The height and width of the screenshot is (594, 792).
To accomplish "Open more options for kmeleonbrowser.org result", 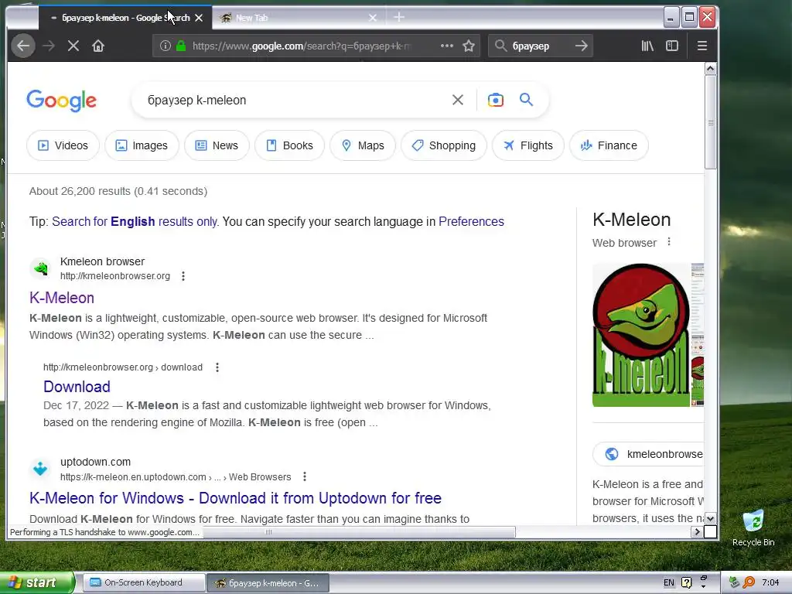I will [x=183, y=276].
